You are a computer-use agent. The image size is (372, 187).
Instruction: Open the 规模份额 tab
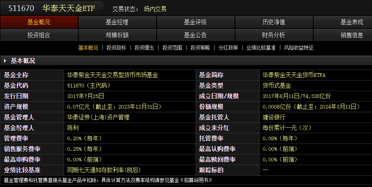tap(117, 35)
